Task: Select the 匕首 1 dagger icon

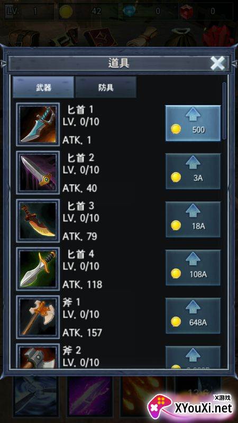Action: pos(38,124)
